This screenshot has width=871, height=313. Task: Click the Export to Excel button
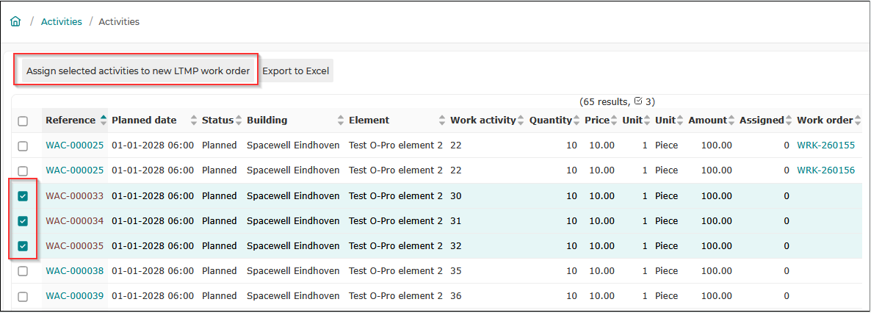pos(295,71)
